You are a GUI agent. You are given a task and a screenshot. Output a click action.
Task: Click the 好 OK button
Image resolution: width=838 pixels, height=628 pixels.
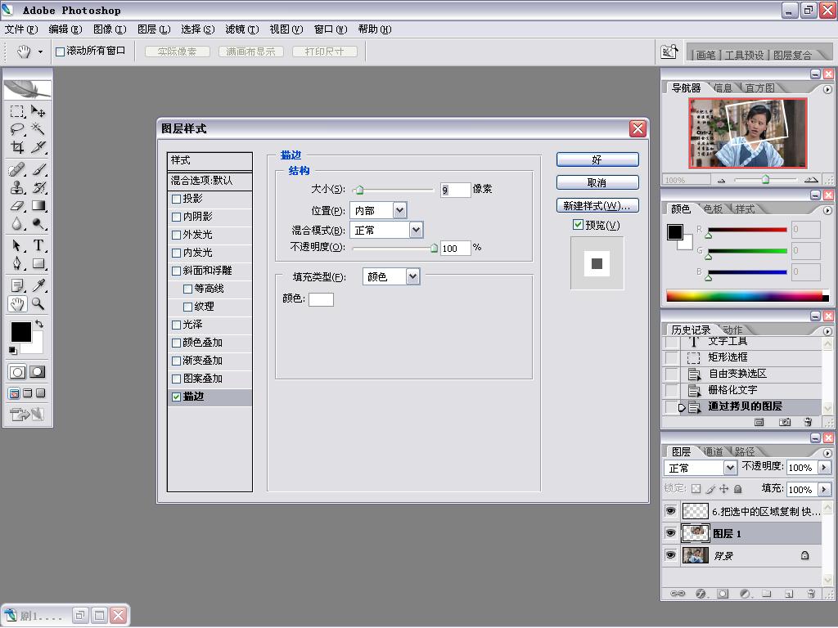(x=597, y=159)
